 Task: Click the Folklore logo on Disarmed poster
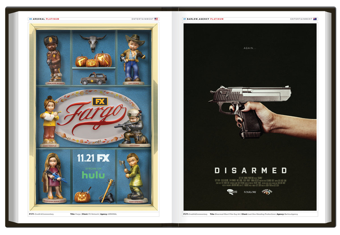250,192
